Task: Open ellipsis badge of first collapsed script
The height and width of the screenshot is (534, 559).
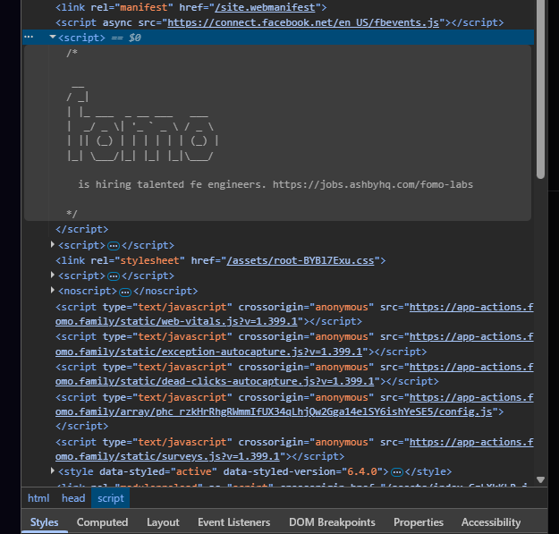Action: pyautogui.click(x=114, y=246)
